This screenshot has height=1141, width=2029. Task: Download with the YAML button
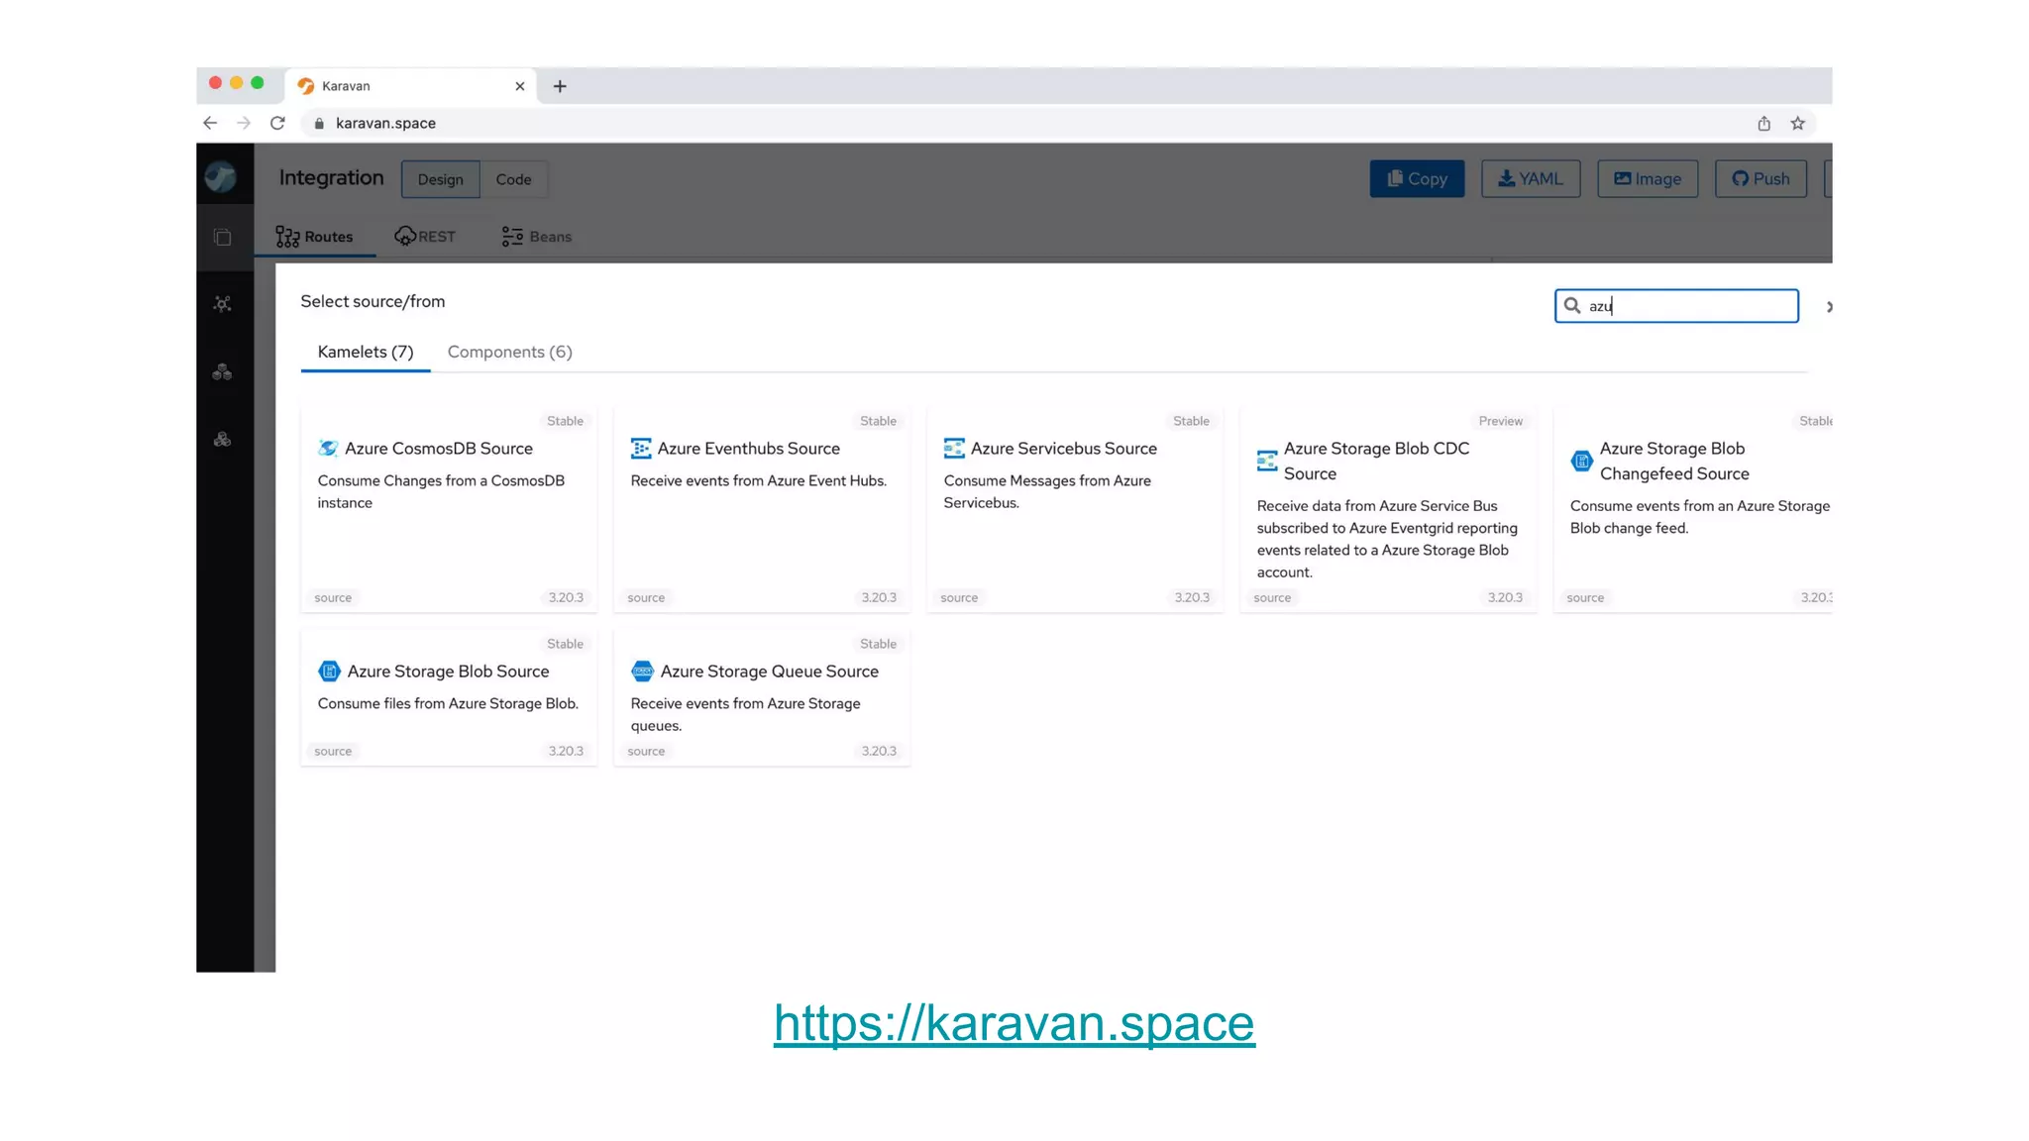[x=1530, y=179]
